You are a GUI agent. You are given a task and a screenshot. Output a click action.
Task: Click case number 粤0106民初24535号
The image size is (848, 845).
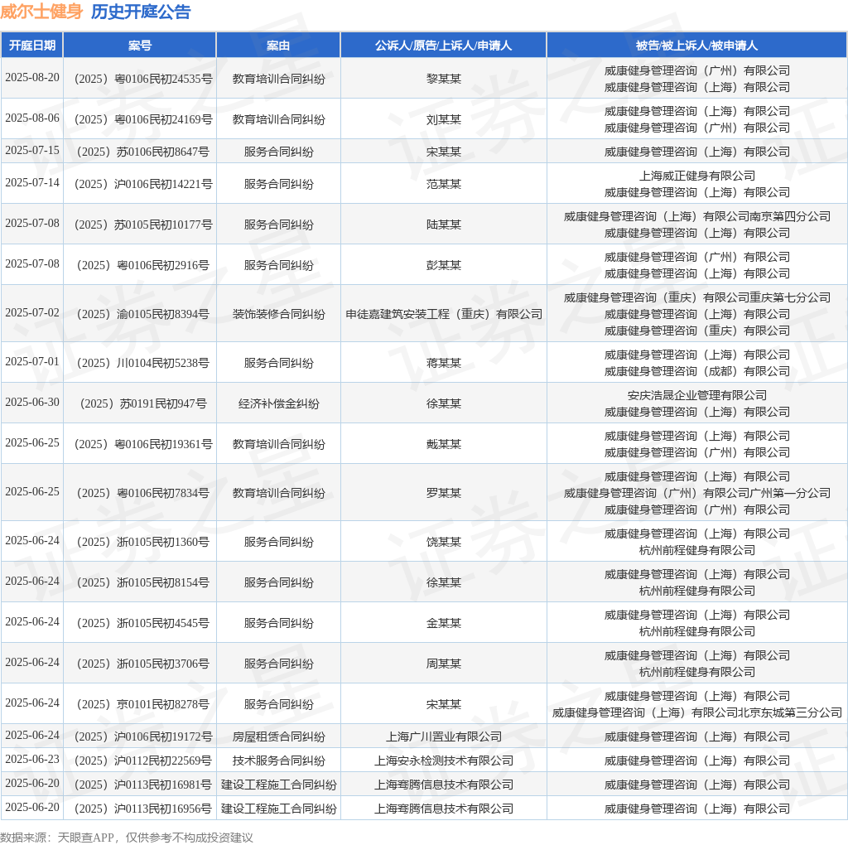[x=143, y=79]
